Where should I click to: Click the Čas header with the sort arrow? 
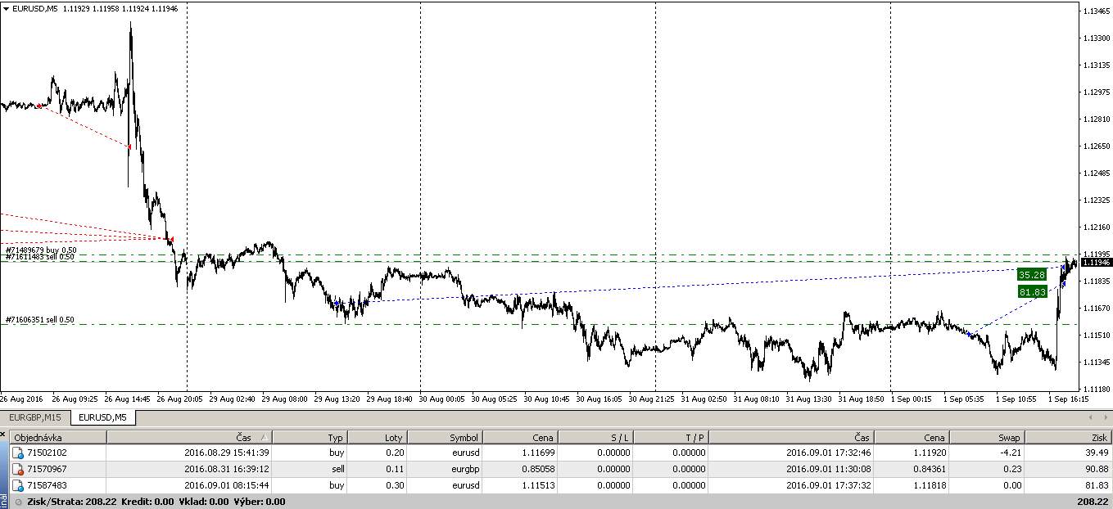pyautogui.click(x=189, y=438)
